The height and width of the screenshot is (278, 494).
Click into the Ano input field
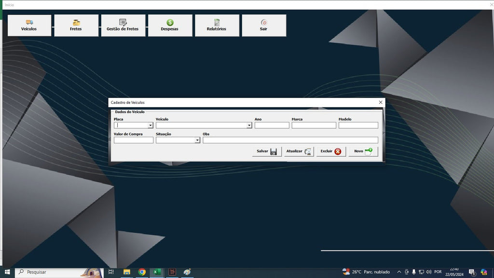(272, 125)
